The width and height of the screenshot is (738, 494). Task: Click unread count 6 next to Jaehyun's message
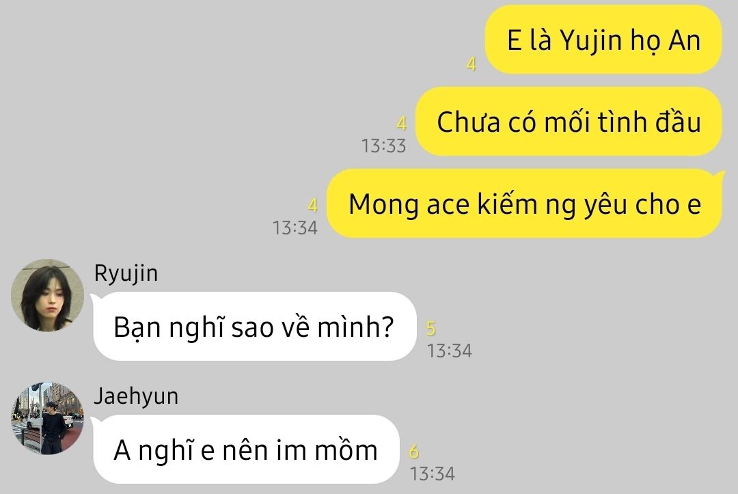[413, 452]
